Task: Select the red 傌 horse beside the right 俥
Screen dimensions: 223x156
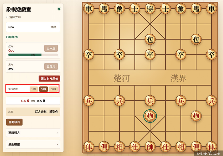Action: pyautogui.click(x=196, y=147)
